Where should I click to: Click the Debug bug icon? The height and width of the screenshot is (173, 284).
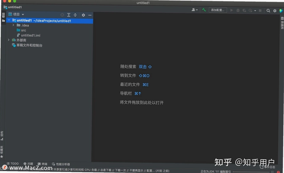[238, 11]
